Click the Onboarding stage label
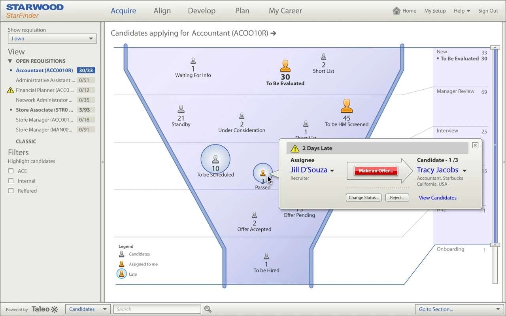This screenshot has width=506, height=316. point(450,249)
